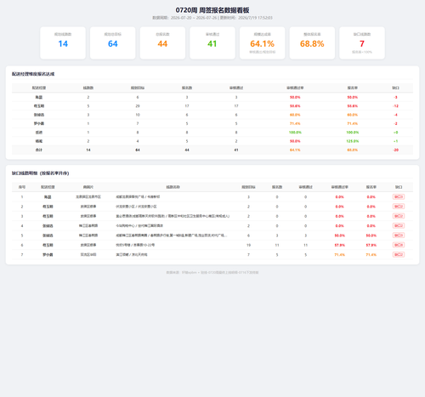The width and height of the screenshot is (425, 397).
Task: Select the orange KPI card showing 44
Action: click(x=162, y=43)
